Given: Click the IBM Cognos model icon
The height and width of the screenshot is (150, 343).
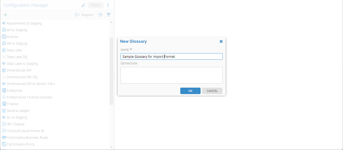Looking at the screenshot, I should [x=4, y=124].
